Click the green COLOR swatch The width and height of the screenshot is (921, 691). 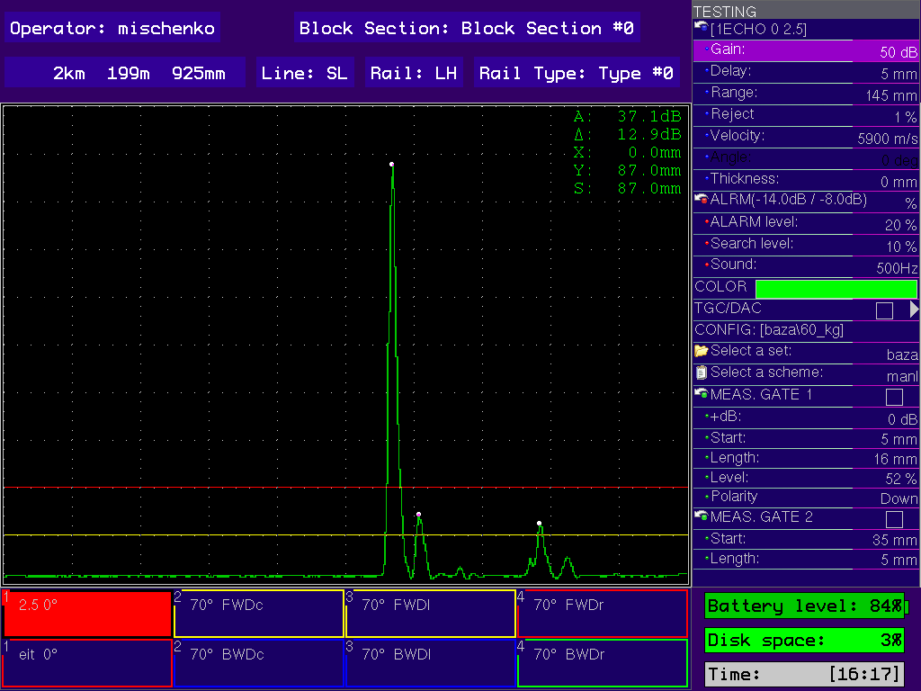pos(836,289)
